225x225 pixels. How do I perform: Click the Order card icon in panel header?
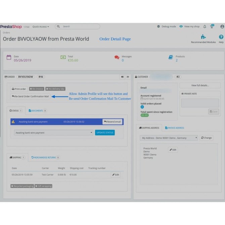click(x=6, y=77)
